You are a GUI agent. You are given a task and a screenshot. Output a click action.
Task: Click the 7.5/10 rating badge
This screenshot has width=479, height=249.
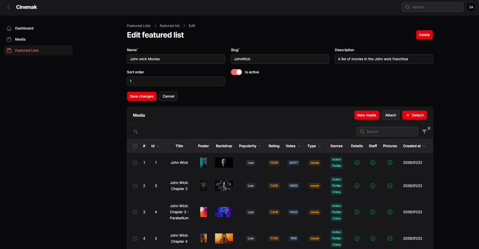tap(274, 163)
